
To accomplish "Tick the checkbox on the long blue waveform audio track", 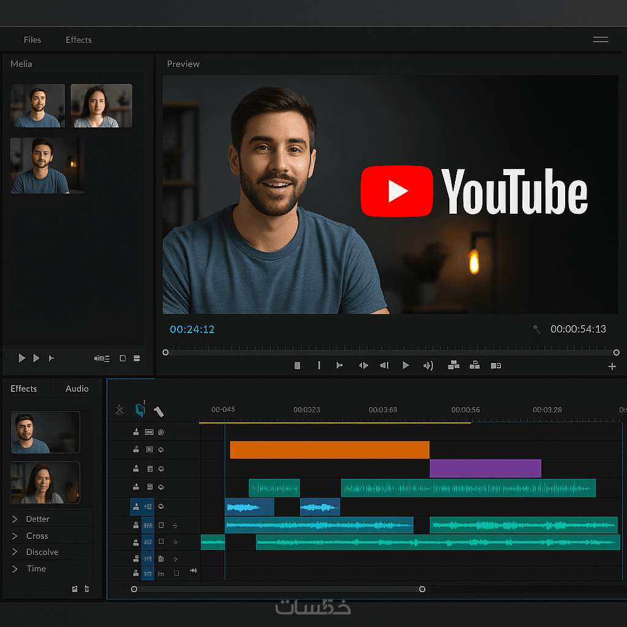I will pos(161,525).
